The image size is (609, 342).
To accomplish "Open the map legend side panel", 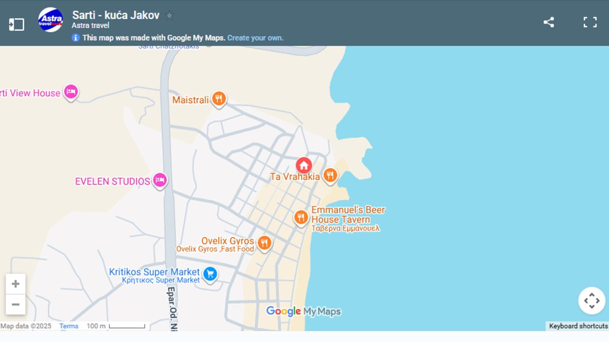I will click(x=16, y=24).
